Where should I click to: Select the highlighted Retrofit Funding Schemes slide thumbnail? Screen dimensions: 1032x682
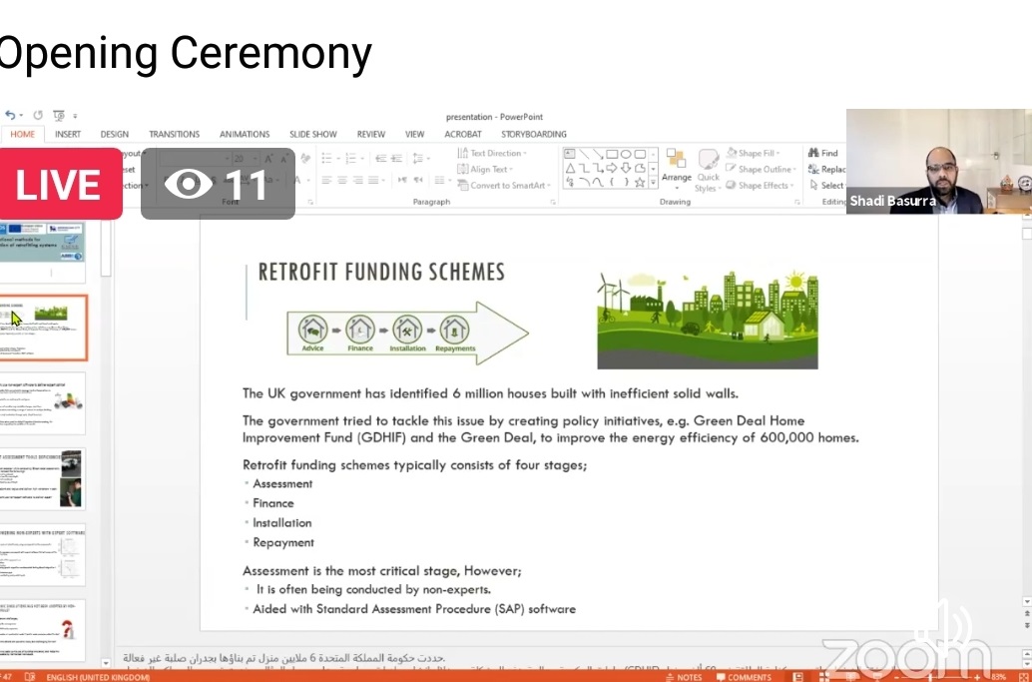click(x=45, y=327)
